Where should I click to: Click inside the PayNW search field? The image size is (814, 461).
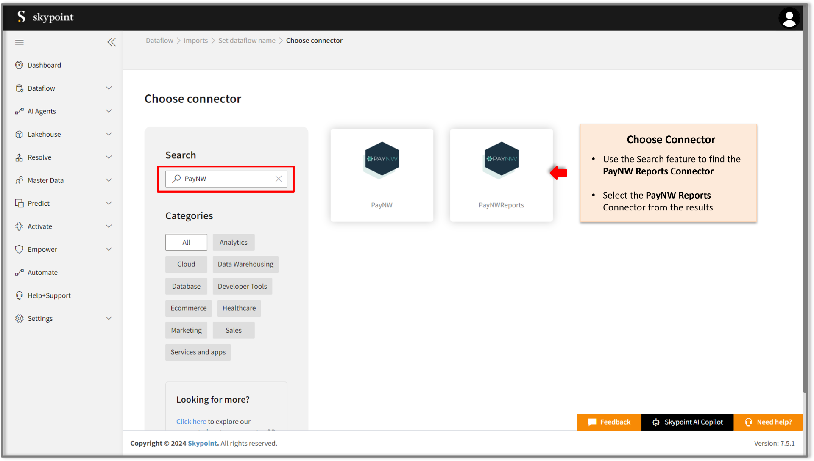click(227, 179)
